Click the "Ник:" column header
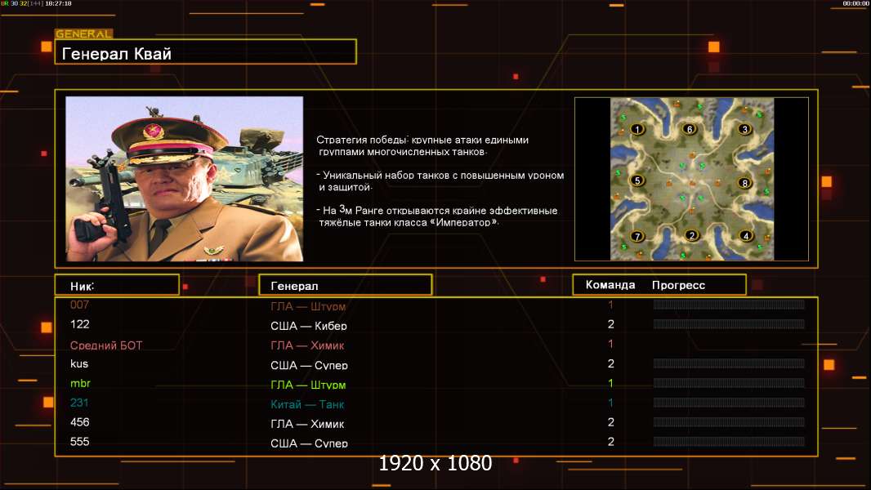Viewport: 871px width, 490px height. pyautogui.click(x=116, y=285)
